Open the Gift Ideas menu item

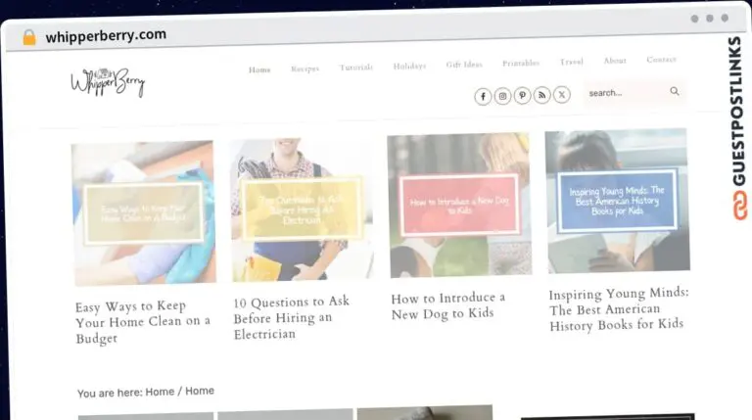(x=464, y=65)
